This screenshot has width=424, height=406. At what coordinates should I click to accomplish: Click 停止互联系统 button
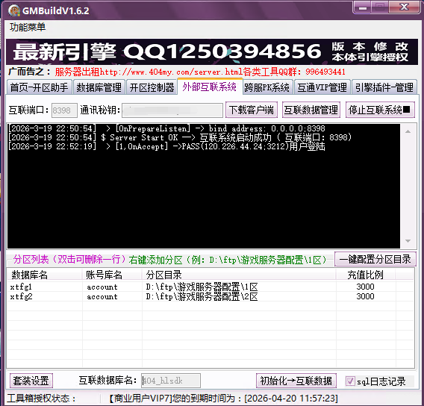point(380,110)
